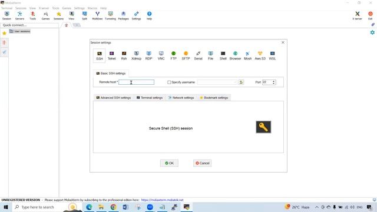Viewport: 377px width, 212px height.
Task: Expand the username dropdown list
Action: (235, 82)
